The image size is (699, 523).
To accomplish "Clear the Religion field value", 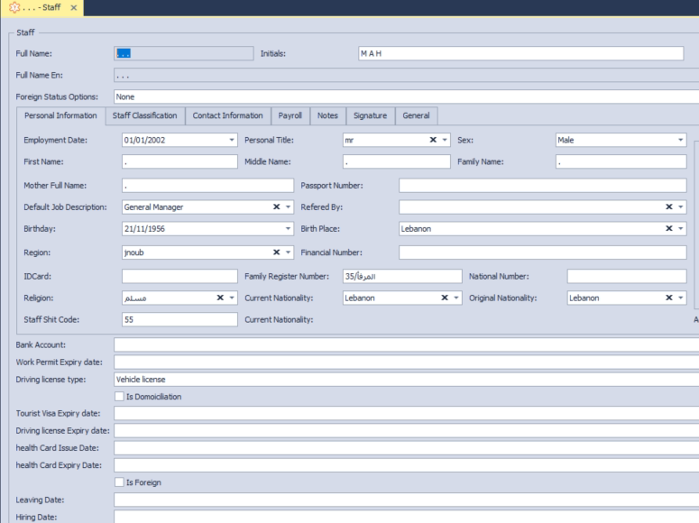I will (x=221, y=298).
